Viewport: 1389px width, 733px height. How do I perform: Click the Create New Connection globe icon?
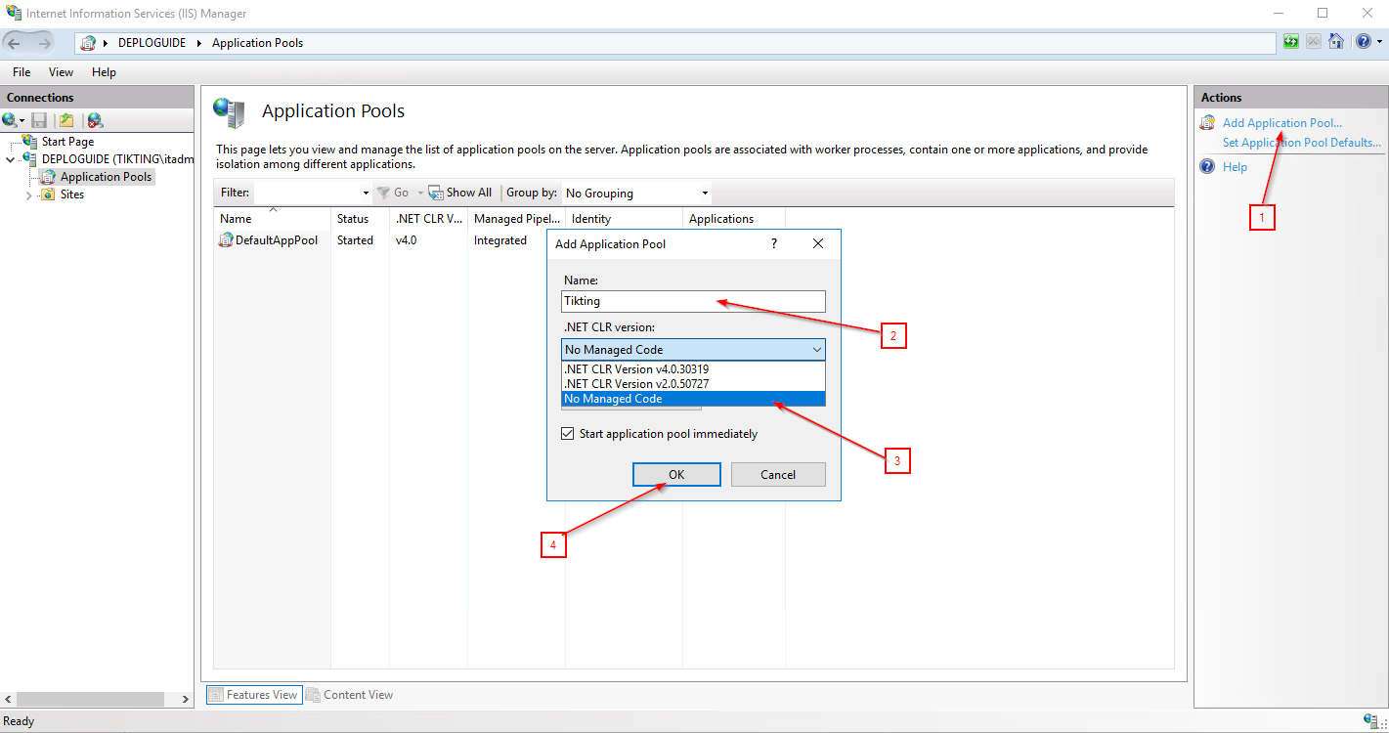10,120
